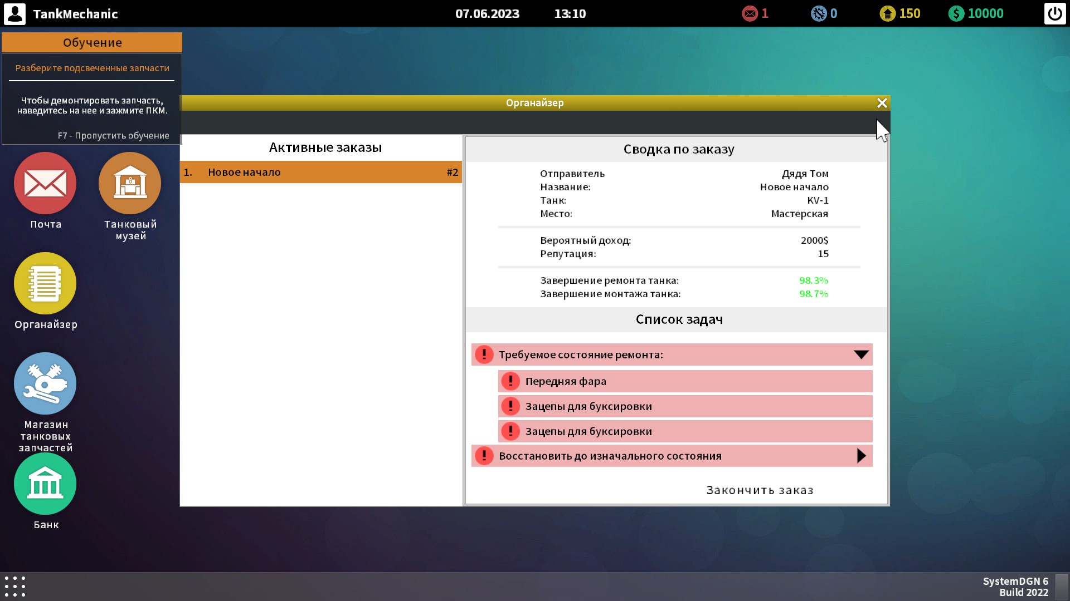Click the 2000$ probable income value
Image resolution: width=1070 pixels, height=601 pixels.
[x=814, y=240]
